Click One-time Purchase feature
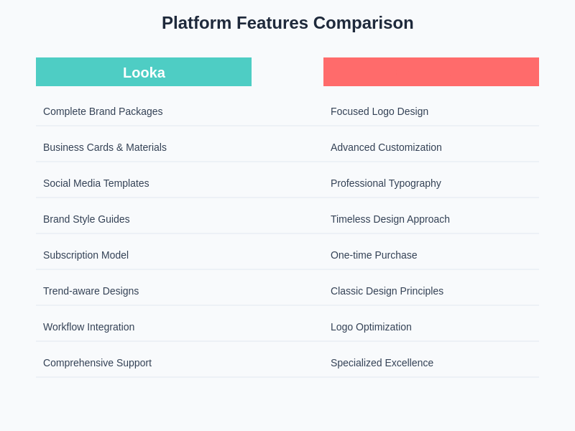Screen dimensions: 575x431 coord(374,255)
